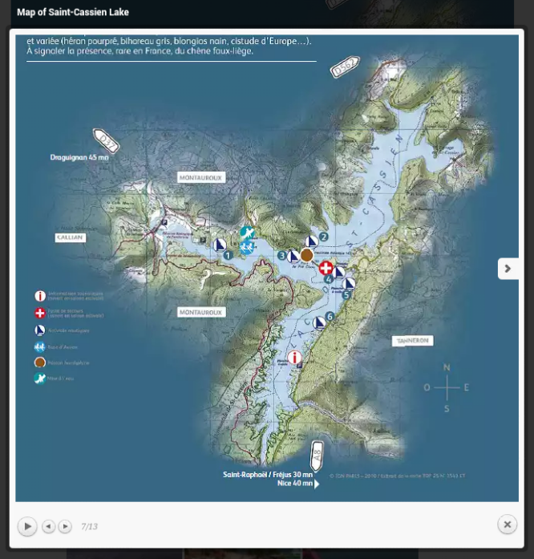This screenshot has height=559, width=534.
Task: Click the TANNERON town label
Action: point(412,341)
